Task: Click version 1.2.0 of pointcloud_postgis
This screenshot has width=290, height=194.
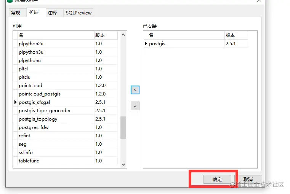Action: (x=101, y=94)
